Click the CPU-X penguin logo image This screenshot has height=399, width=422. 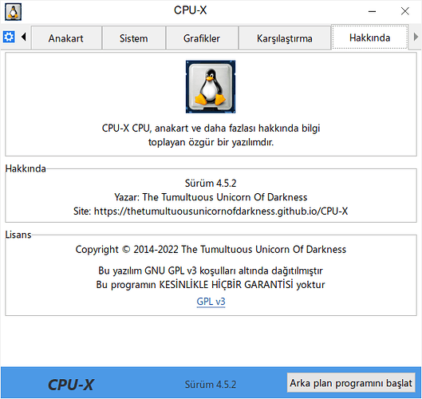[211, 86]
